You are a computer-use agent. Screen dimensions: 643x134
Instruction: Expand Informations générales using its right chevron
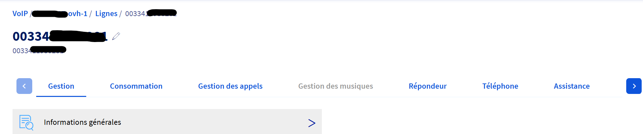[311, 123]
